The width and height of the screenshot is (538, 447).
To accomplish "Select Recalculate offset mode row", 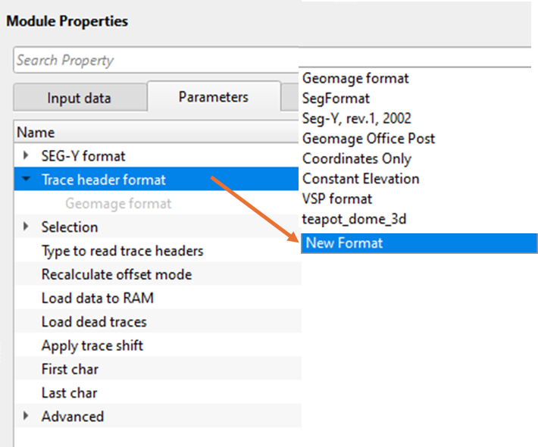I will 117,274.
